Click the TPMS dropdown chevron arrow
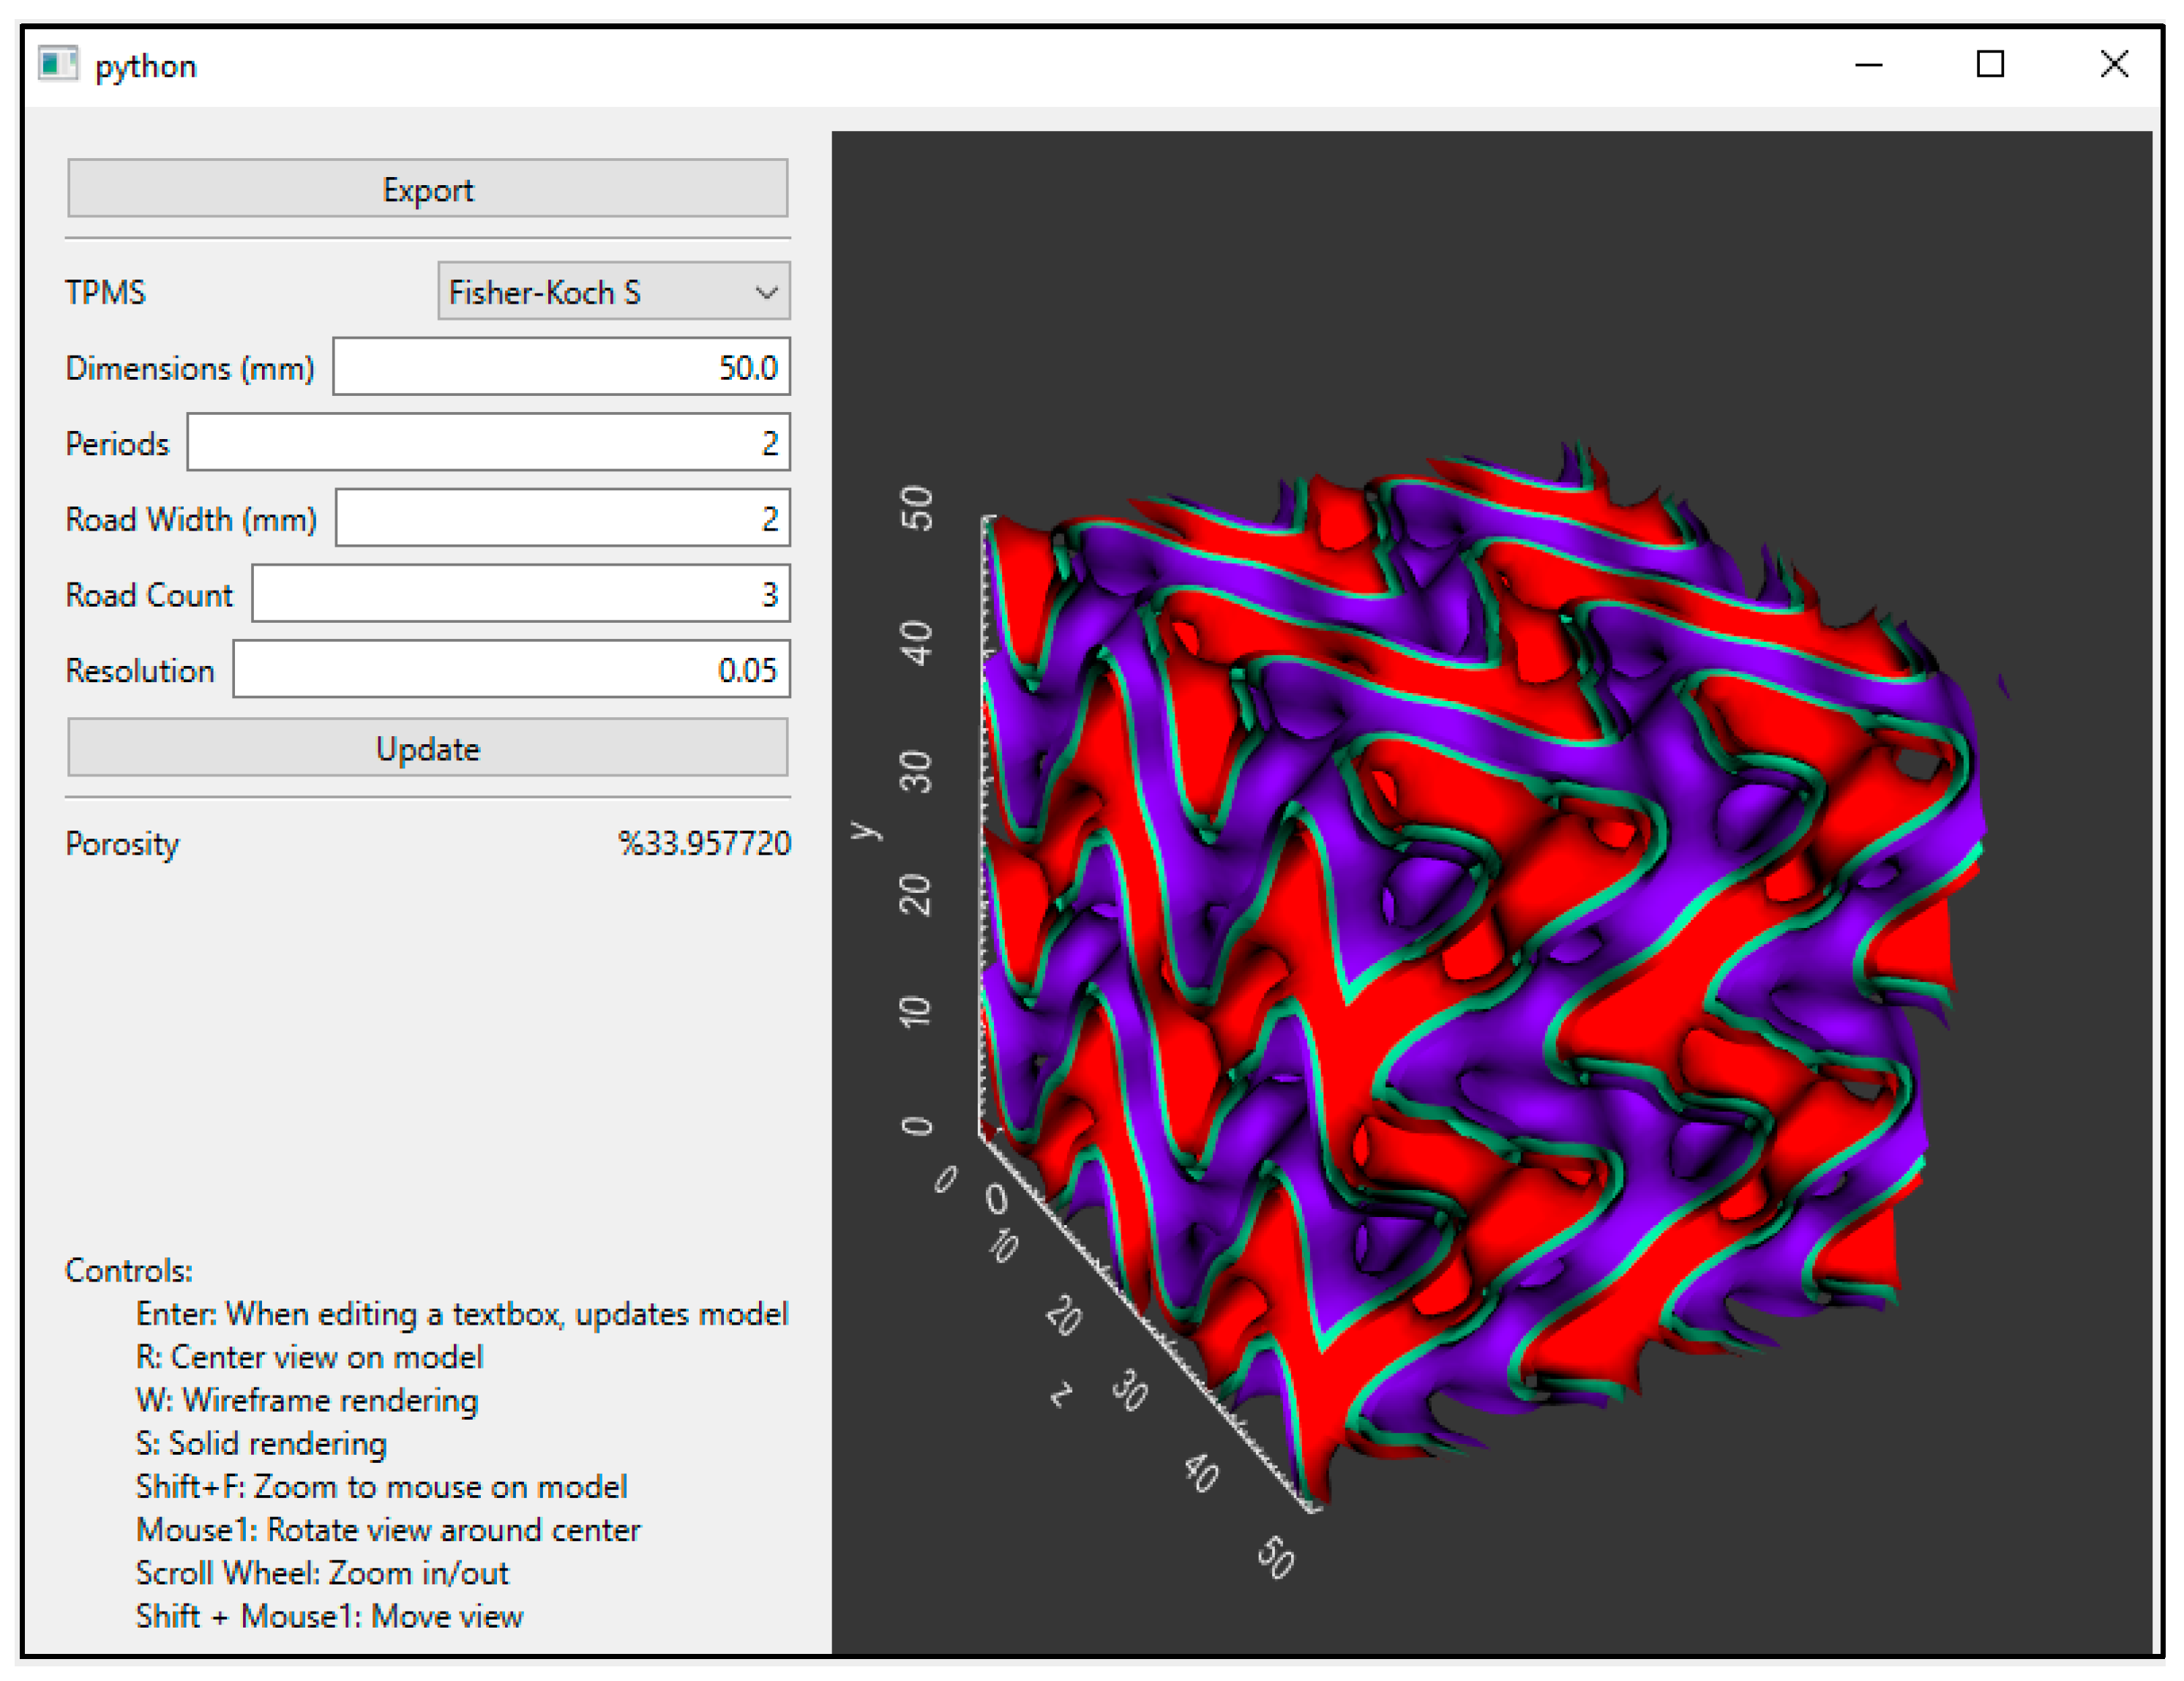2184x1681 pixels. click(x=766, y=292)
